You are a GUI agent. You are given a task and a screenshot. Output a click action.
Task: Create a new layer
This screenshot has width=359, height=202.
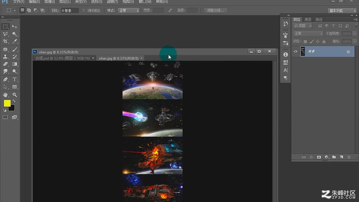tap(342, 157)
